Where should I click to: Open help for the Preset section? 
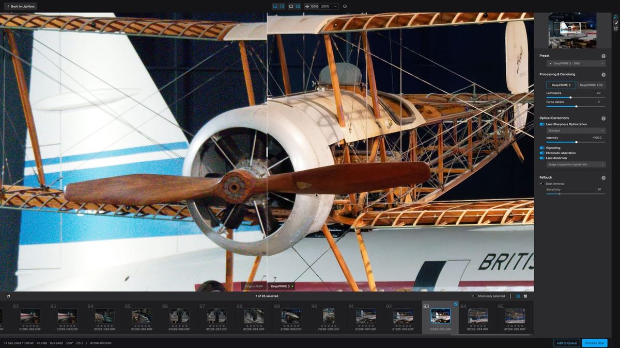(603, 56)
